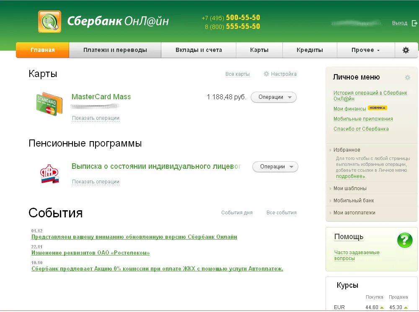Click the logout arrow icon next to Выход
This screenshot has width=419, height=312.
[414, 23]
